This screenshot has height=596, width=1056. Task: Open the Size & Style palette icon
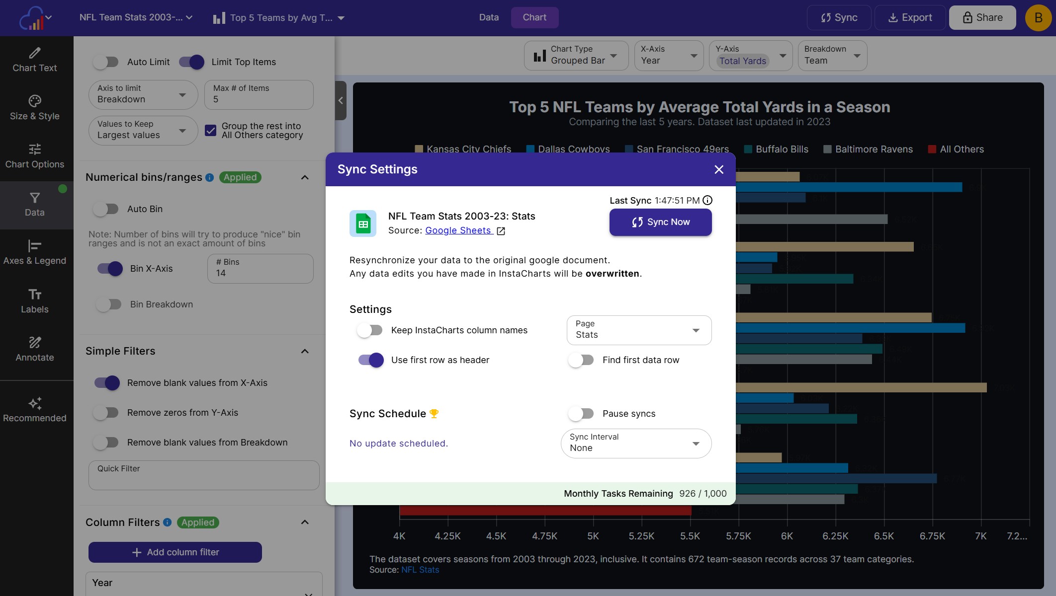click(x=34, y=101)
